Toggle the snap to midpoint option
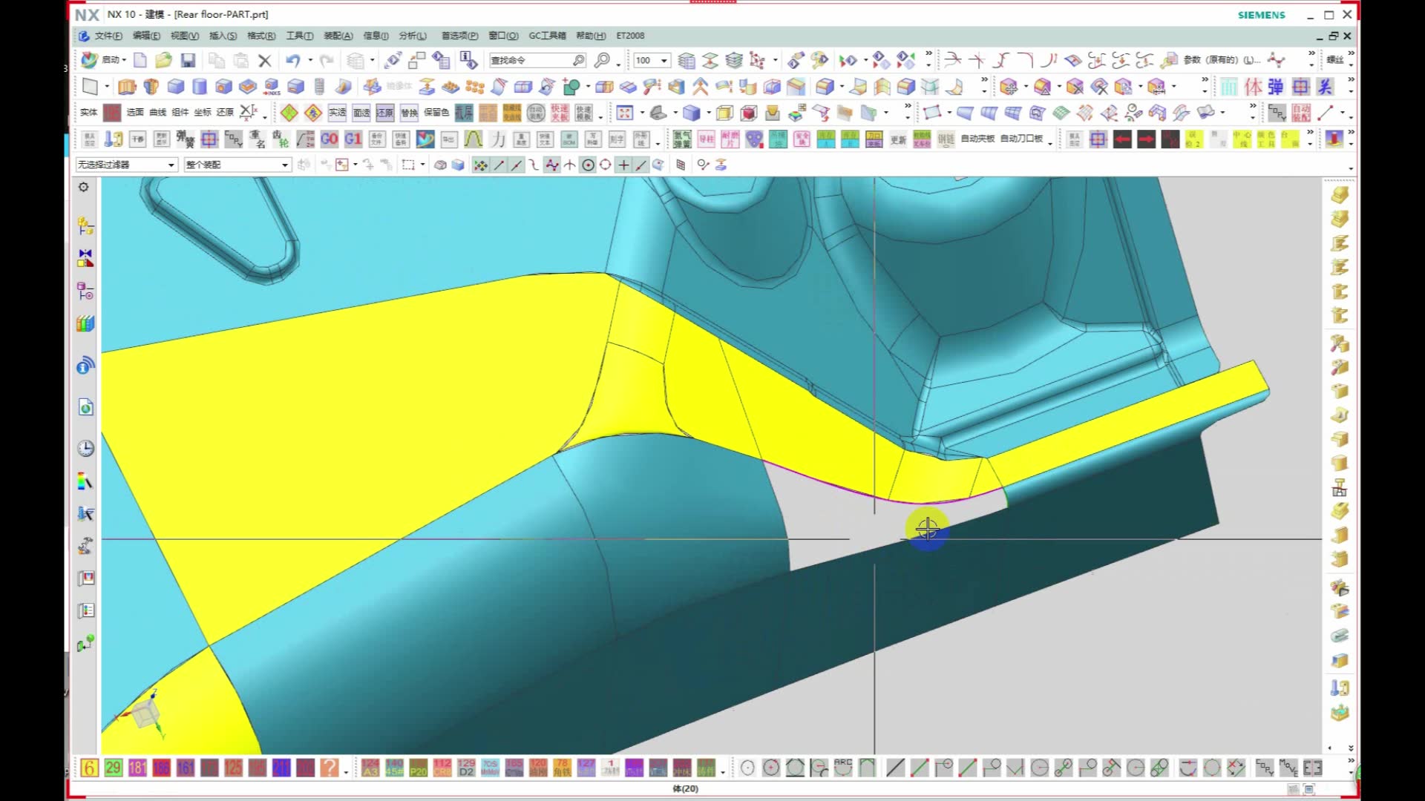Screen dimensions: 1425x801 point(516,165)
